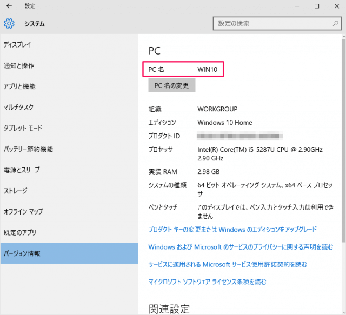346x315 pixels.
Task: Click the PC section heading
Action: (155, 51)
